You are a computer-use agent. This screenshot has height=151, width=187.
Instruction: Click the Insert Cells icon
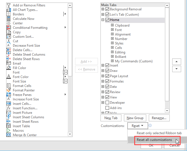pos(9,103)
